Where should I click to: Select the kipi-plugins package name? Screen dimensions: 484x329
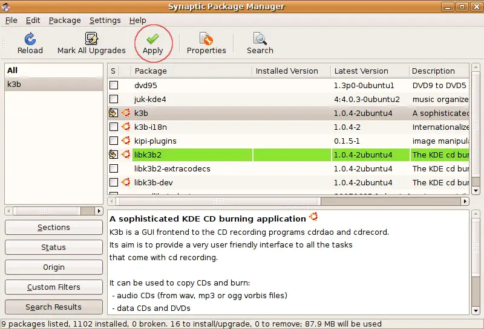point(155,141)
